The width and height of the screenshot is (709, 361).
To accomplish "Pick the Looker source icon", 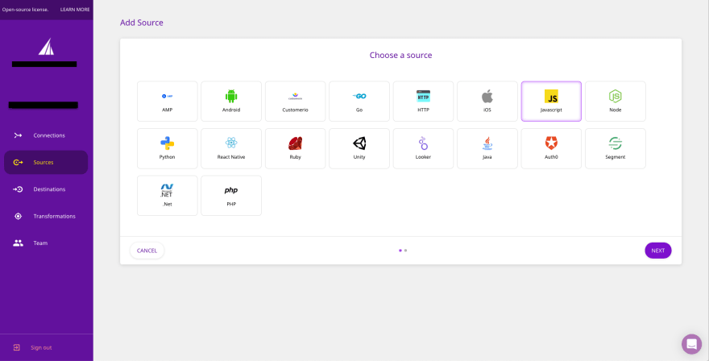I will 423,143.
